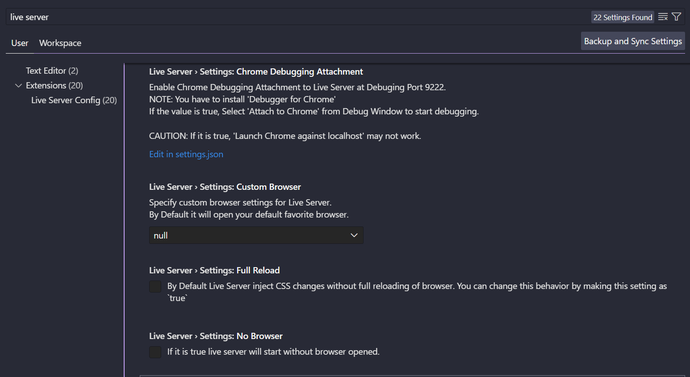Collapse the Extensions tree chevron
Image resolution: width=690 pixels, height=377 pixels.
(x=18, y=85)
